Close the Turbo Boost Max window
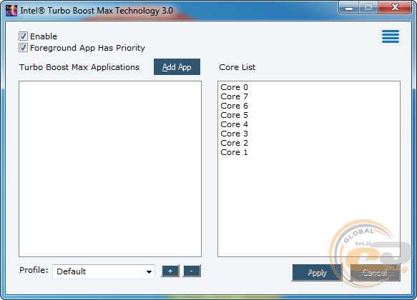417x300 pixels. 395,7
